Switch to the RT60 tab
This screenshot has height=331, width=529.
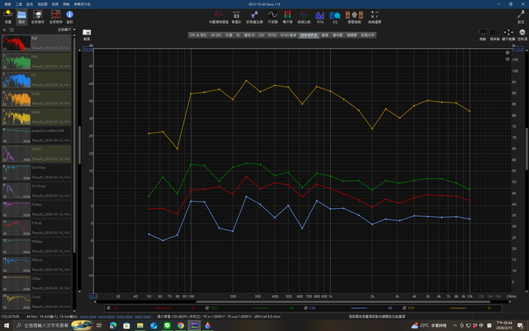(272, 35)
